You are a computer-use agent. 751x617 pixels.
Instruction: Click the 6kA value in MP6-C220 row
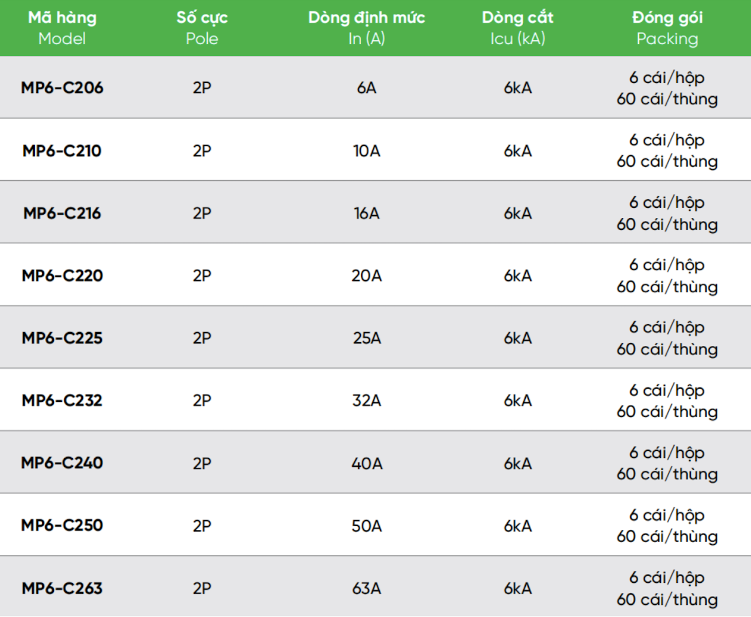coord(517,275)
